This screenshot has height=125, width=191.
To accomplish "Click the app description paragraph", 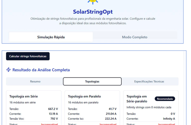I will [x=93, y=21].
